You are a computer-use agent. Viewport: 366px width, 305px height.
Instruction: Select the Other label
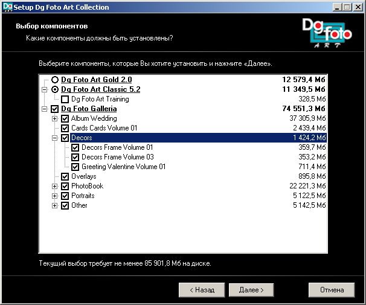[79, 205]
